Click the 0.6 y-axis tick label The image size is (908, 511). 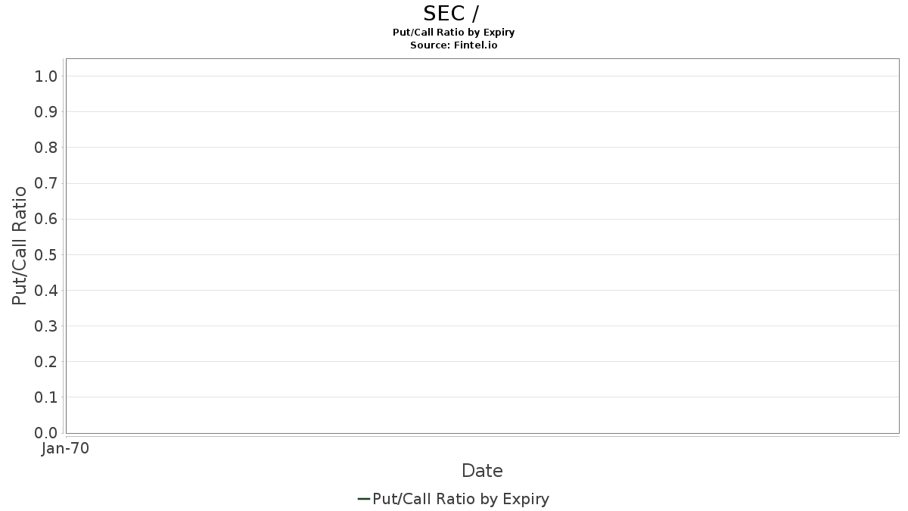(x=46, y=219)
